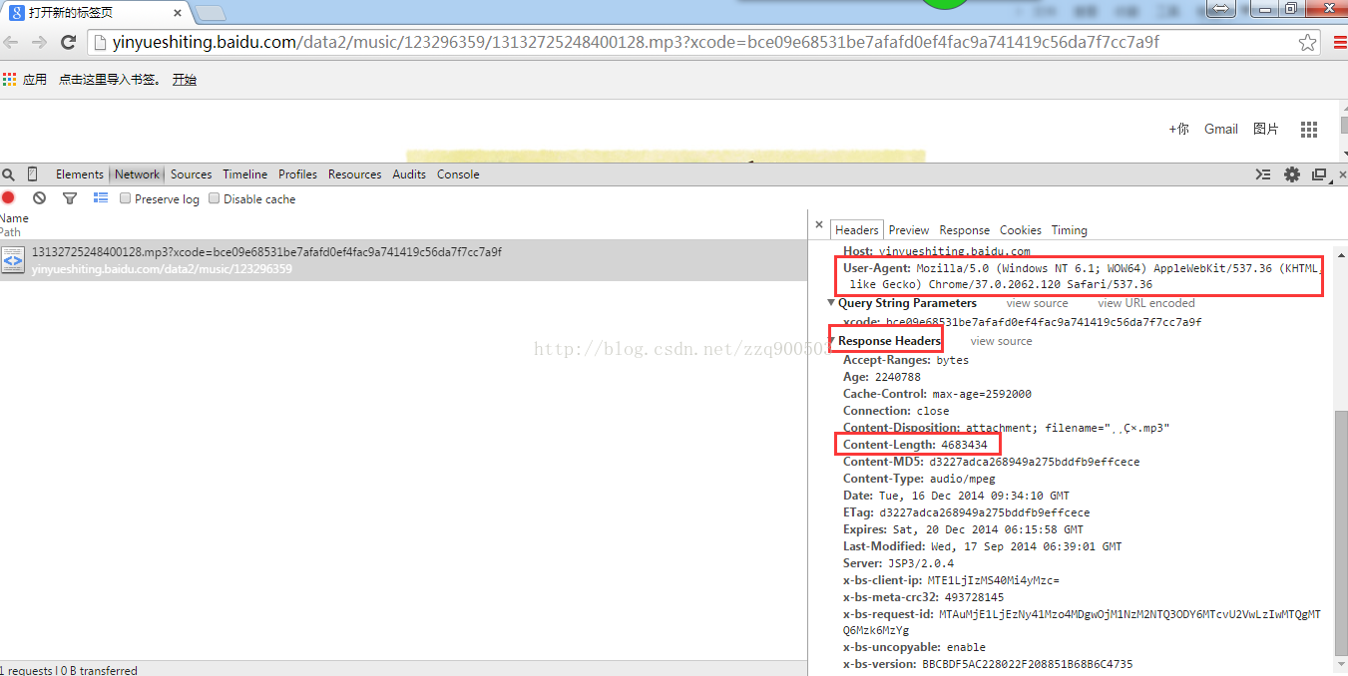Click the +你 link
The width and height of the screenshot is (1348, 676).
(x=1178, y=129)
